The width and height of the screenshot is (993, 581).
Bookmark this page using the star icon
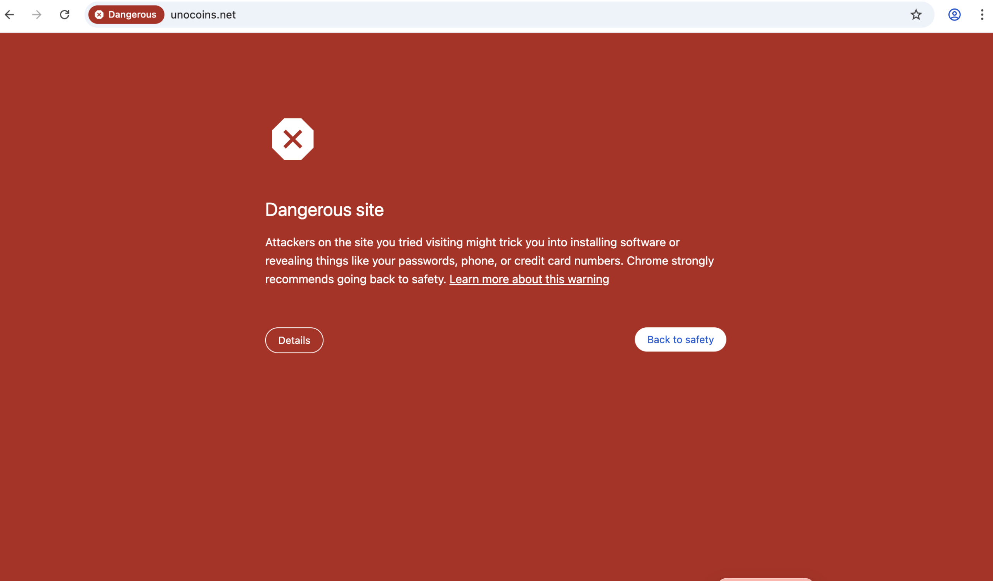(x=916, y=15)
